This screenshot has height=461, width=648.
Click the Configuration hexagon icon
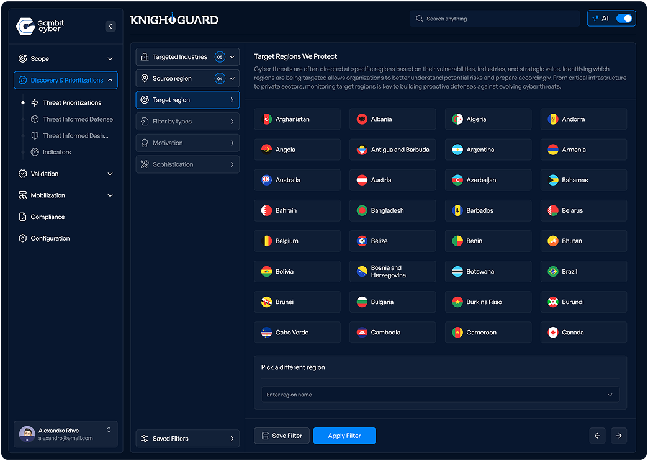(x=23, y=238)
